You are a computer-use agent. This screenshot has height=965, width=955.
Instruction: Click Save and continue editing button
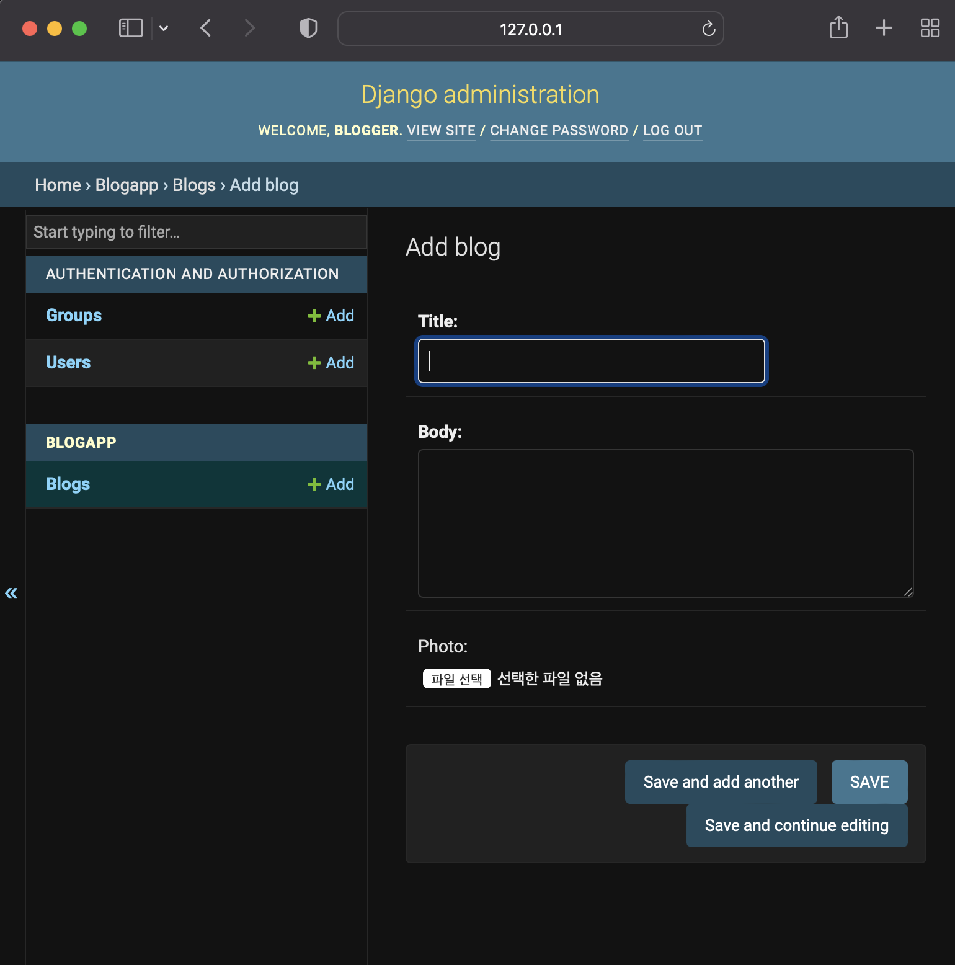(797, 825)
